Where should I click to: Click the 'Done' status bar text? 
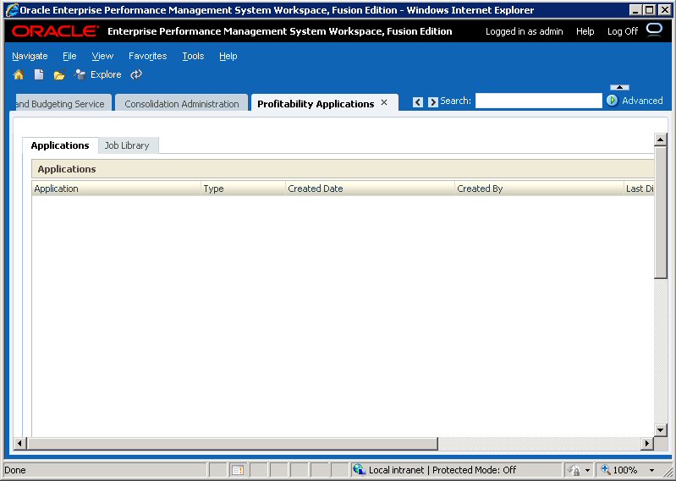click(15, 470)
